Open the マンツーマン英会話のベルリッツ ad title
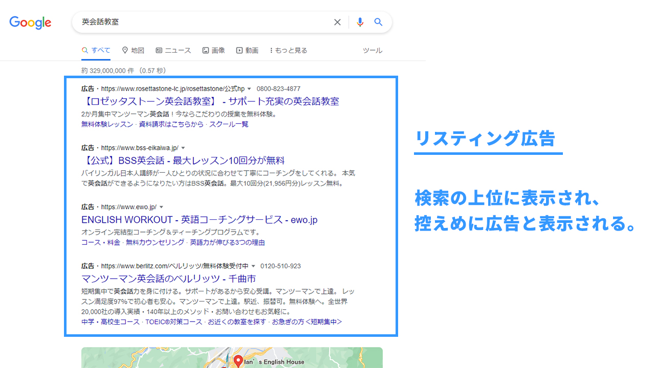655x368 pixels. [x=169, y=279]
